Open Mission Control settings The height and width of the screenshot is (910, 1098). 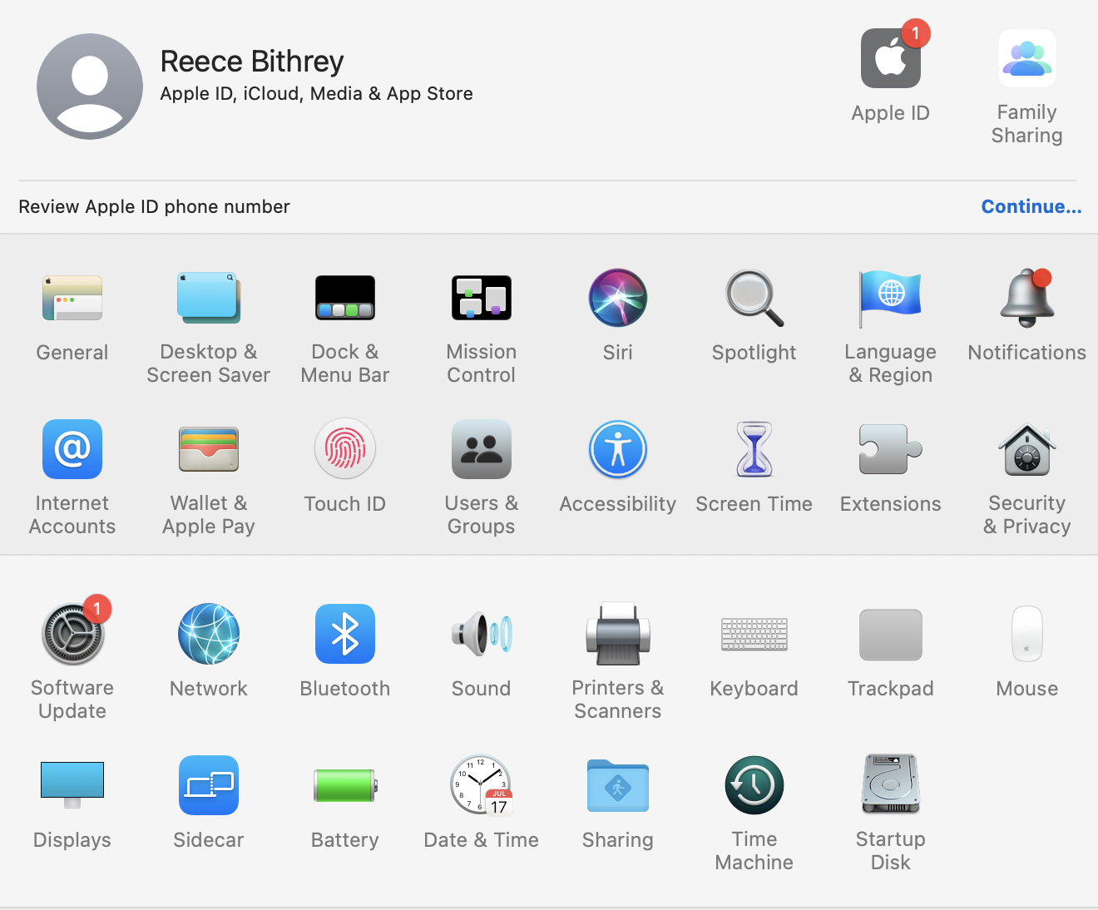click(x=482, y=298)
